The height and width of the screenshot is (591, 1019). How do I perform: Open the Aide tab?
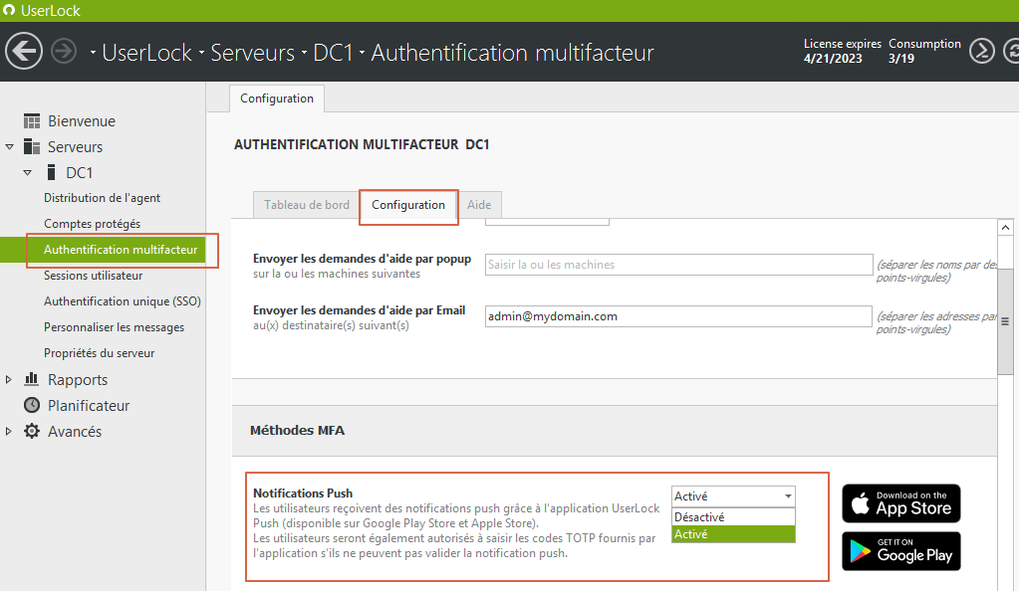pos(479,205)
